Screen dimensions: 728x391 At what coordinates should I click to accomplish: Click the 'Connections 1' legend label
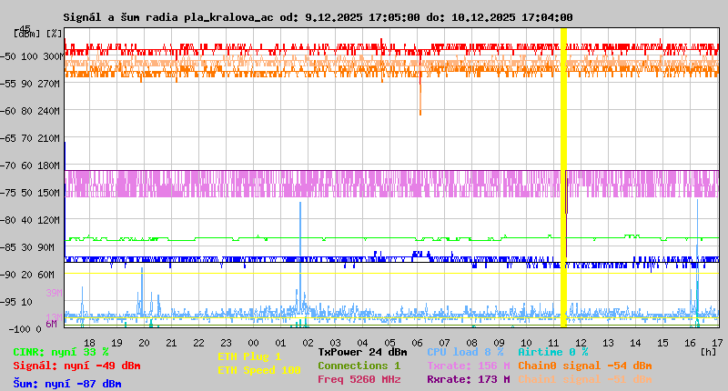point(359,366)
